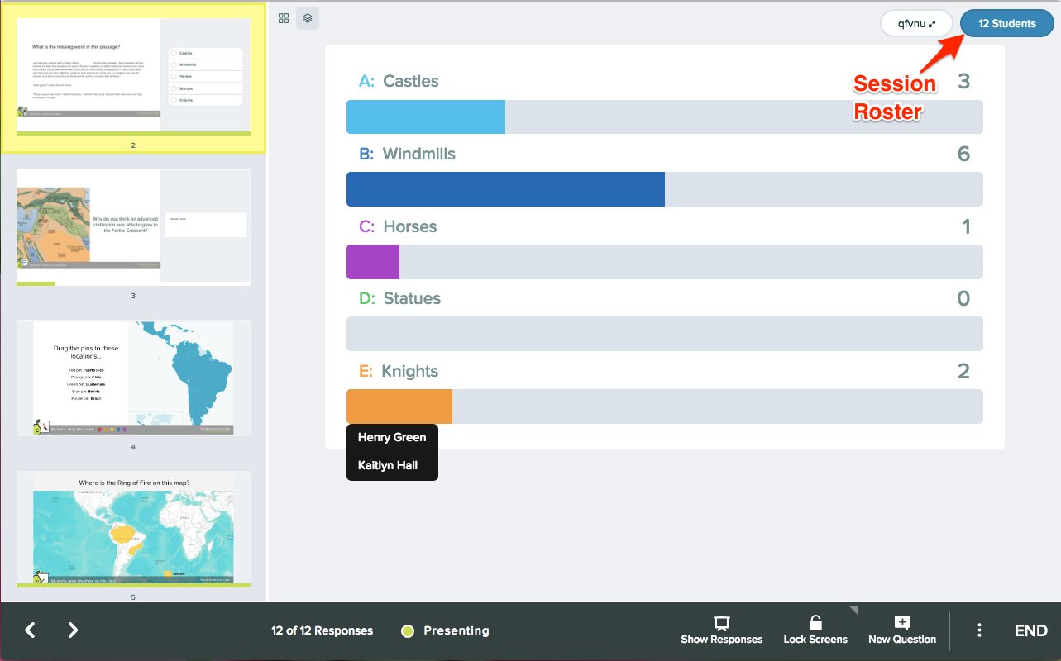Screen dimensions: 1061x661
Task: Switch to grid view icon
Action: (x=284, y=18)
